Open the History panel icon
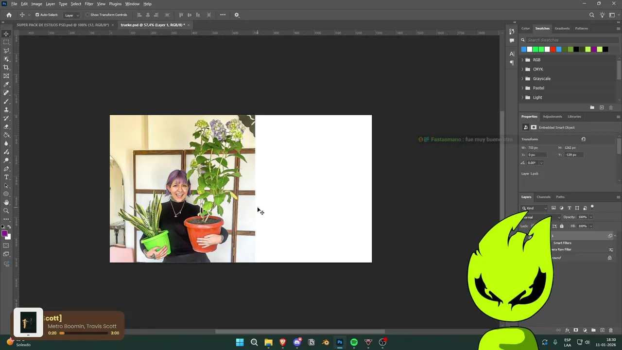 coord(512,32)
